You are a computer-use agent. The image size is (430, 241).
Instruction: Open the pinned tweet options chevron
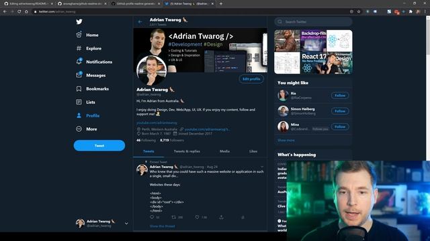tap(262, 167)
